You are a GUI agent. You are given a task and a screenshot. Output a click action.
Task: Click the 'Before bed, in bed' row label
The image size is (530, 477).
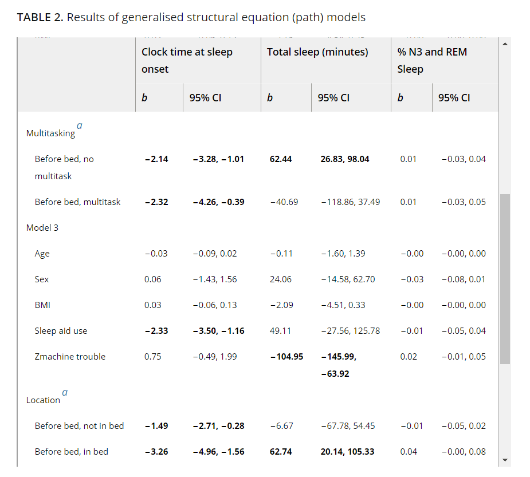[x=71, y=451]
